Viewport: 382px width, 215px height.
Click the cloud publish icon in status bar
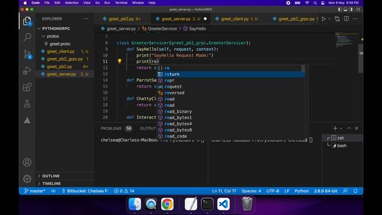click(53, 191)
